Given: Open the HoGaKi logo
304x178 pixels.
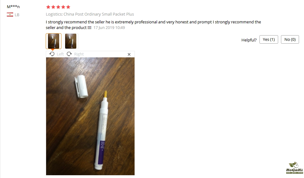Looking at the screenshot, I should click(x=295, y=168).
